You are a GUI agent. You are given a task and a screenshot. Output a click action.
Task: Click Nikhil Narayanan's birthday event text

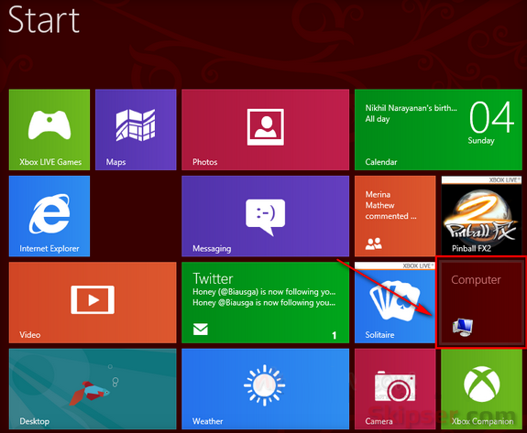[x=411, y=108]
